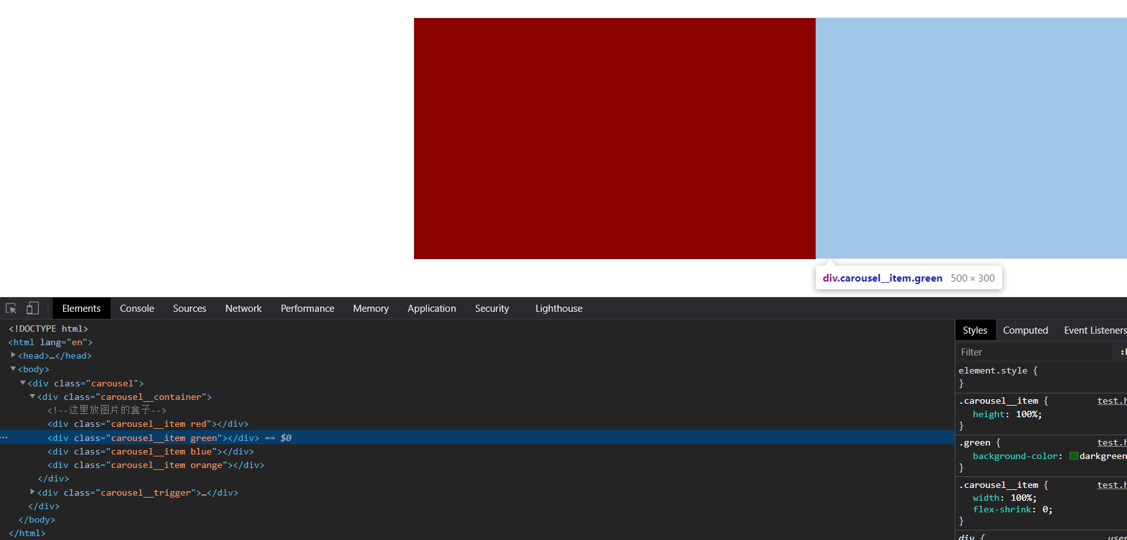Switch to the Console tab
This screenshot has width=1127, height=540.
coord(137,309)
